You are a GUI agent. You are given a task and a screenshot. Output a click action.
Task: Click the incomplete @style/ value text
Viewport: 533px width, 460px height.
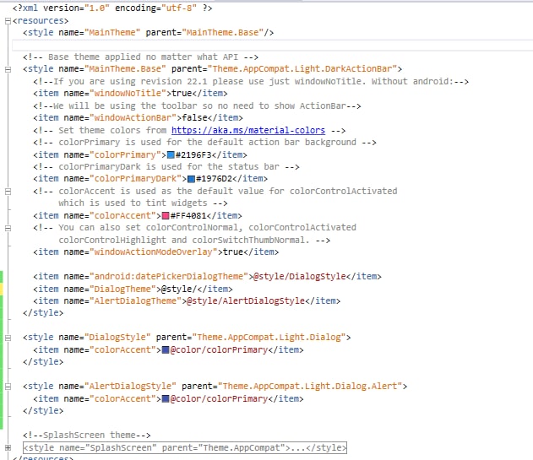point(179,290)
